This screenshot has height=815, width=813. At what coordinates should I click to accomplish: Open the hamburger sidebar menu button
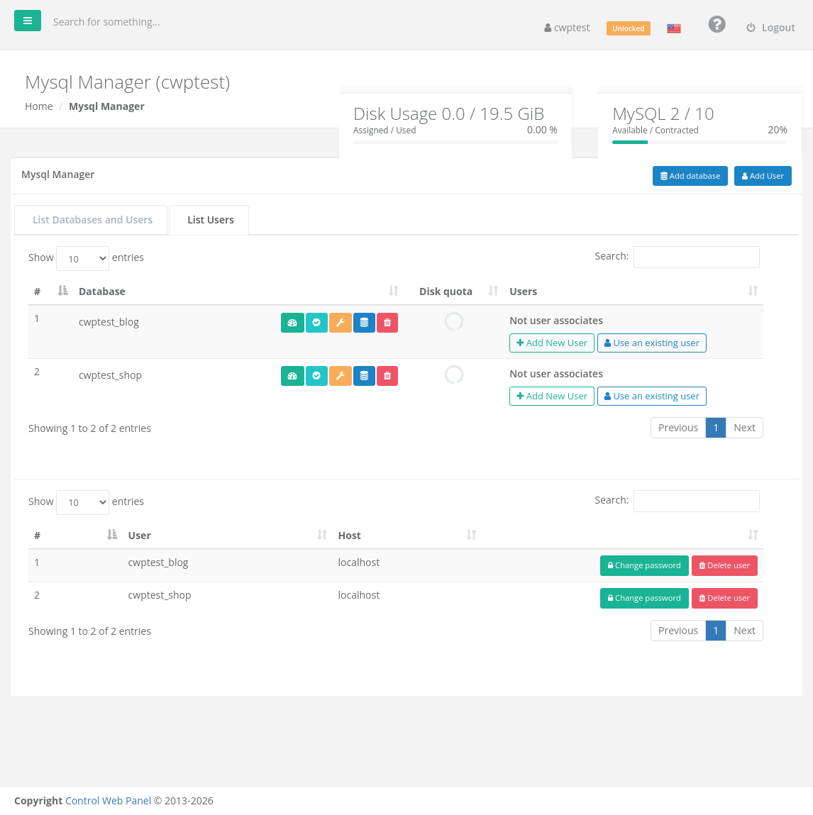[28, 21]
